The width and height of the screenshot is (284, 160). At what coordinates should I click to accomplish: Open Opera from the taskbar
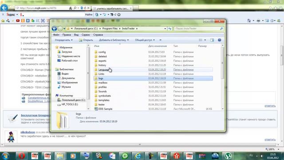click(22, 156)
